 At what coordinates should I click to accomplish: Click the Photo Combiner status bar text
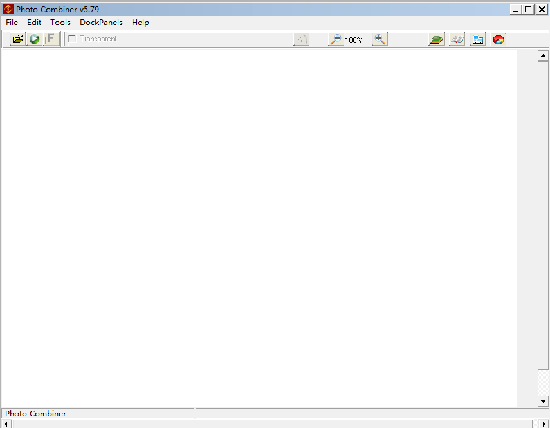click(x=36, y=414)
